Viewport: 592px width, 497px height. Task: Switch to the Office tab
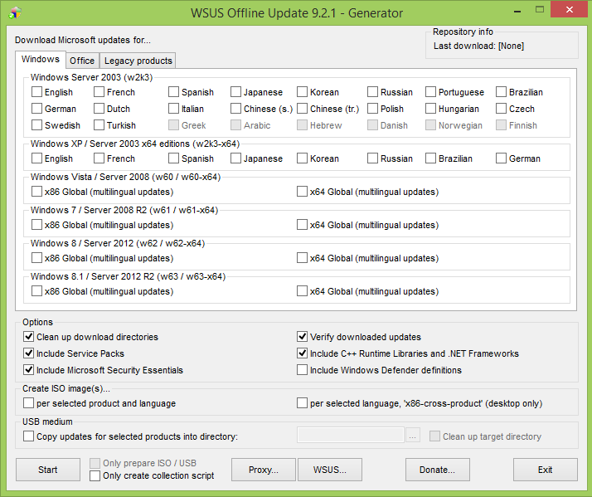coord(82,61)
